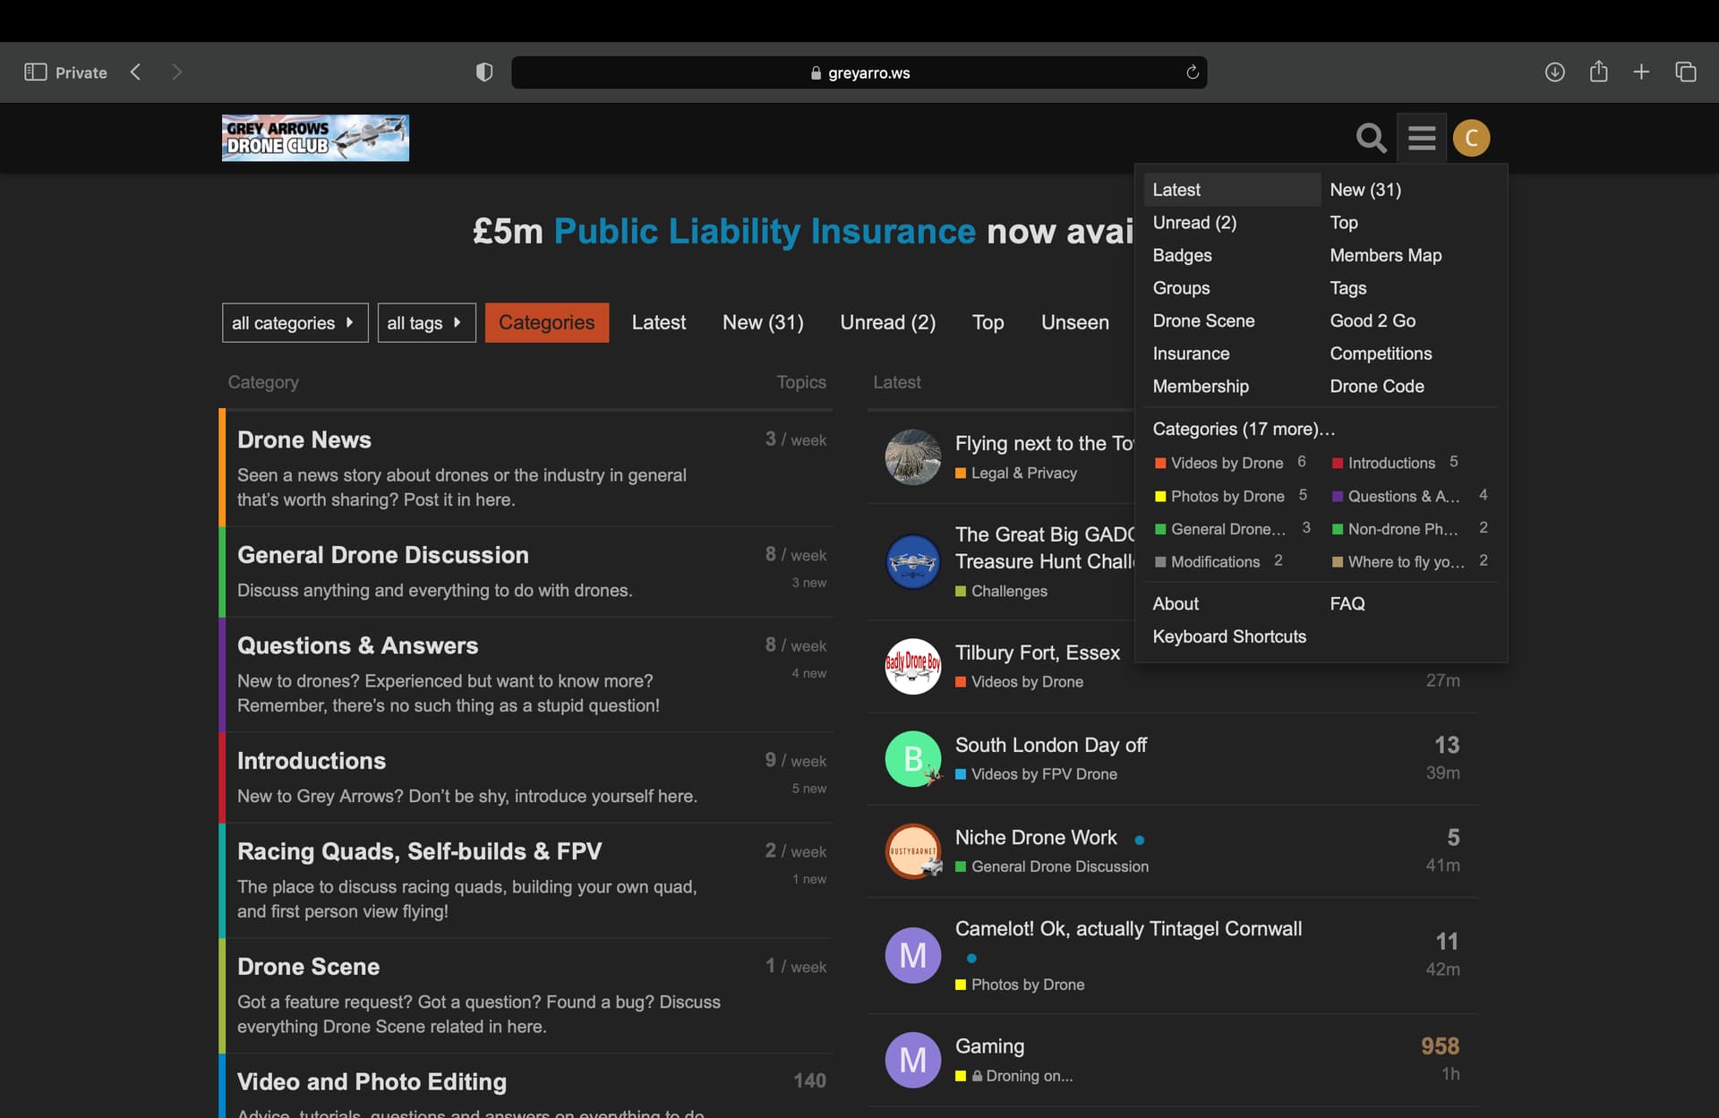Open the Tilbury Fort, Essex topic
The height and width of the screenshot is (1118, 1719).
tap(1037, 653)
